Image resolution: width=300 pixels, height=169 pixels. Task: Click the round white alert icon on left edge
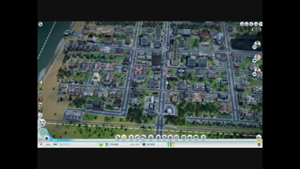click(40, 115)
